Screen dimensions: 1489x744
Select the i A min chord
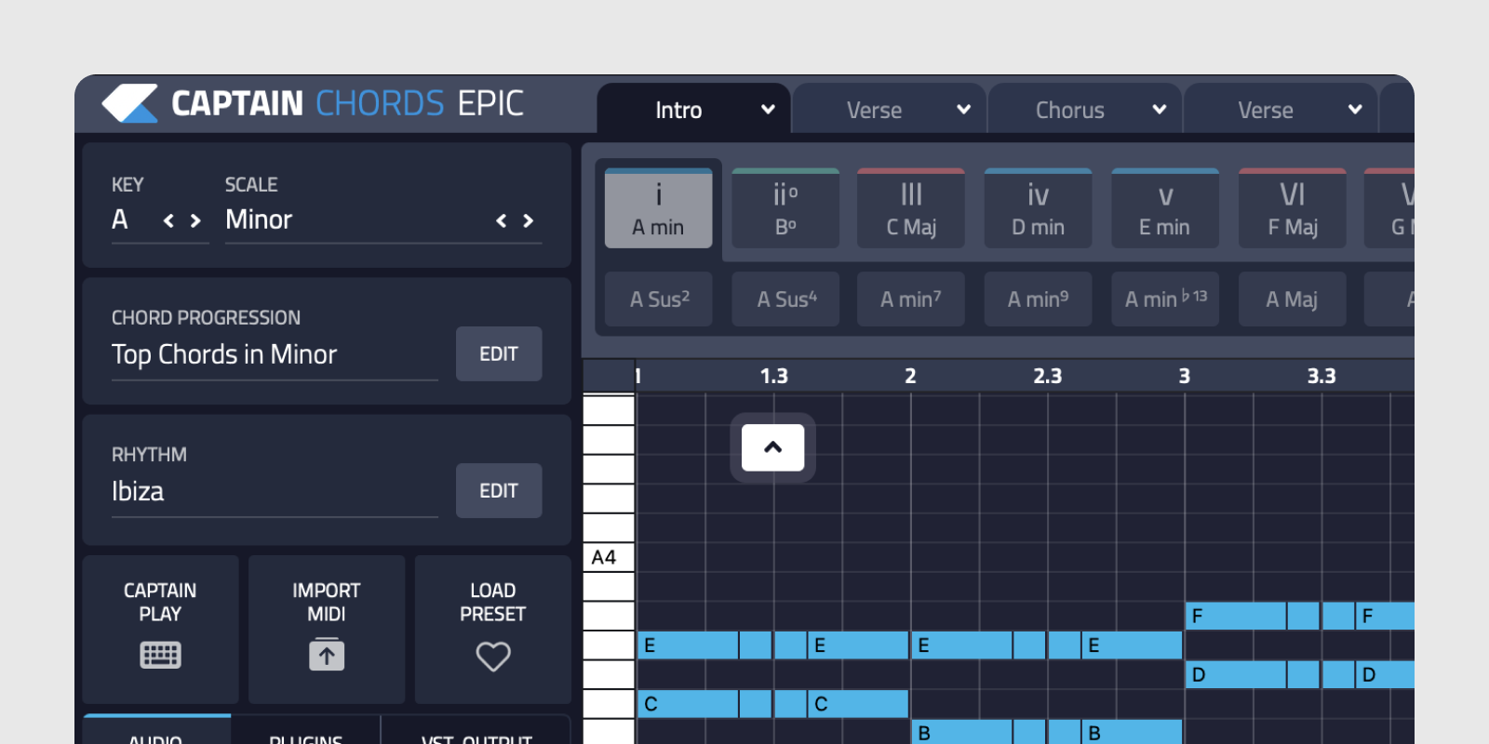click(x=659, y=208)
